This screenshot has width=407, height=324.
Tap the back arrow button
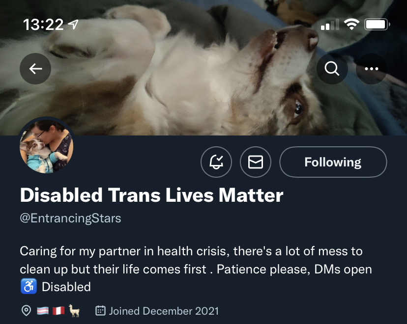click(35, 69)
